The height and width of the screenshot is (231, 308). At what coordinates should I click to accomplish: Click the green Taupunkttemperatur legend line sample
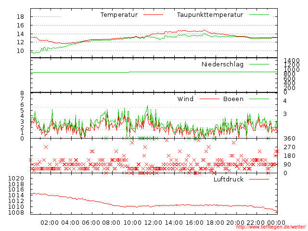(259, 15)
